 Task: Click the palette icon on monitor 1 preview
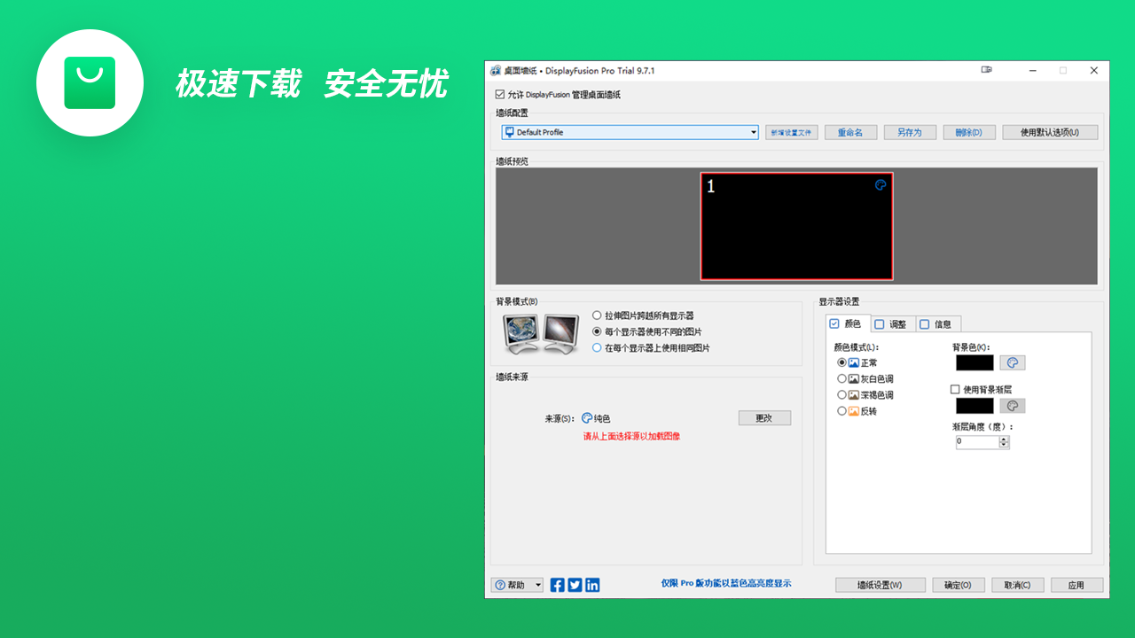pos(881,185)
